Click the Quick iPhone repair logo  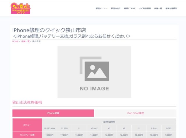click(x=21, y=8)
